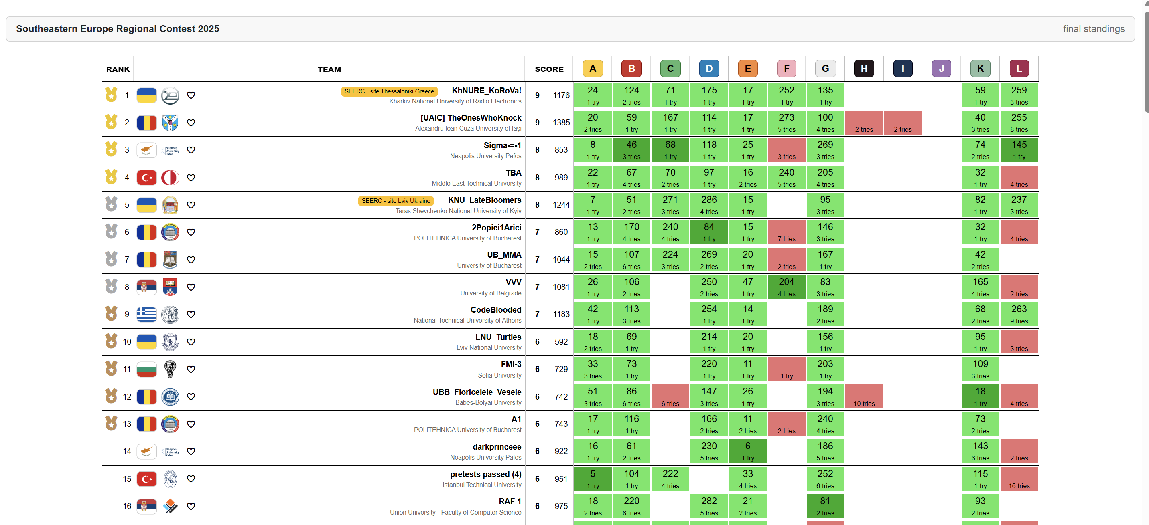Select the purple problem J badge

pos(941,69)
